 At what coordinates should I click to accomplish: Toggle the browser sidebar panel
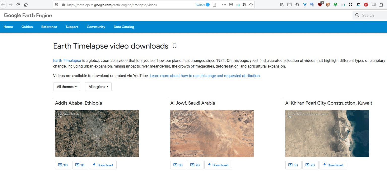click(289, 4)
